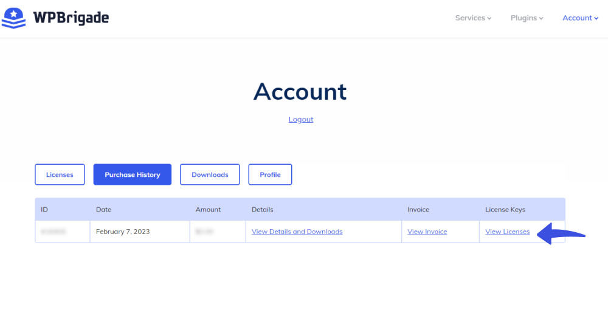Open View Details and Downloads link
This screenshot has width=608, height=310.
tap(297, 232)
